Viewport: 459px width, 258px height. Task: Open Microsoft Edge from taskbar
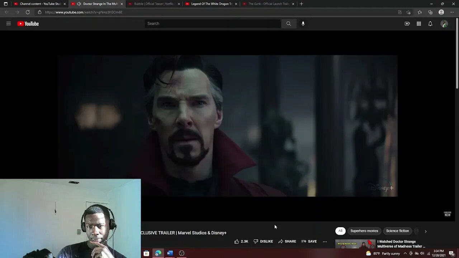(x=158, y=253)
